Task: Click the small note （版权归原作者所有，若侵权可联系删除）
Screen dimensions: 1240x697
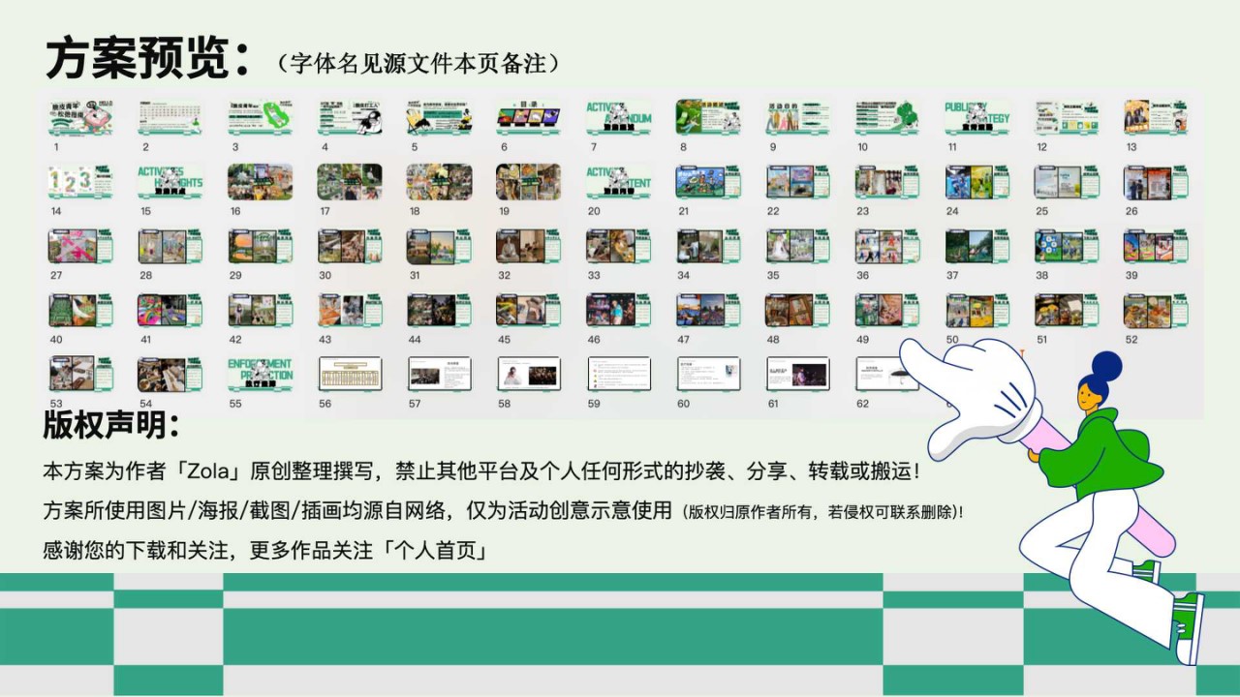Action: (x=823, y=511)
